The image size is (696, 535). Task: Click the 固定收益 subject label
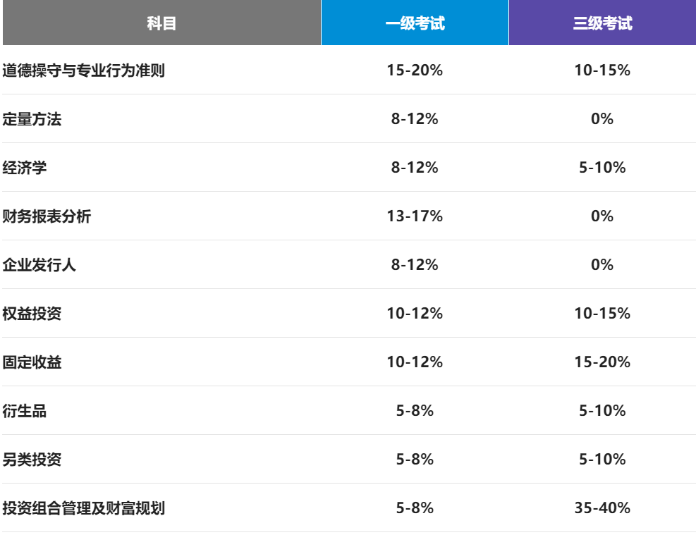[32, 362]
